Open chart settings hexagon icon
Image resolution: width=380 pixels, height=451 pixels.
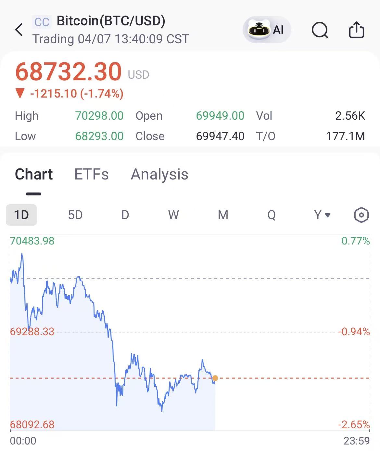click(361, 215)
